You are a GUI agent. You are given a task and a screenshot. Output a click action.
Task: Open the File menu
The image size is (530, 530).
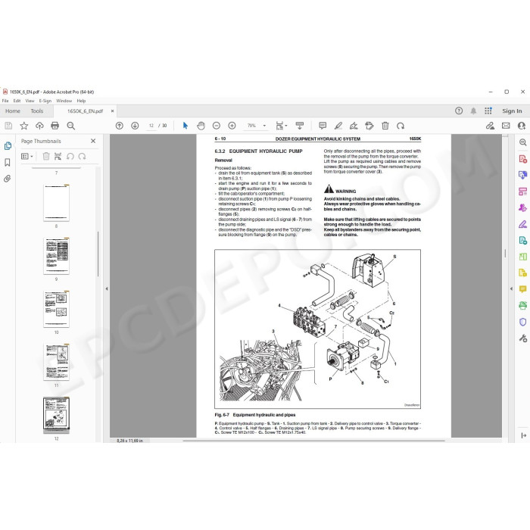pos(5,101)
